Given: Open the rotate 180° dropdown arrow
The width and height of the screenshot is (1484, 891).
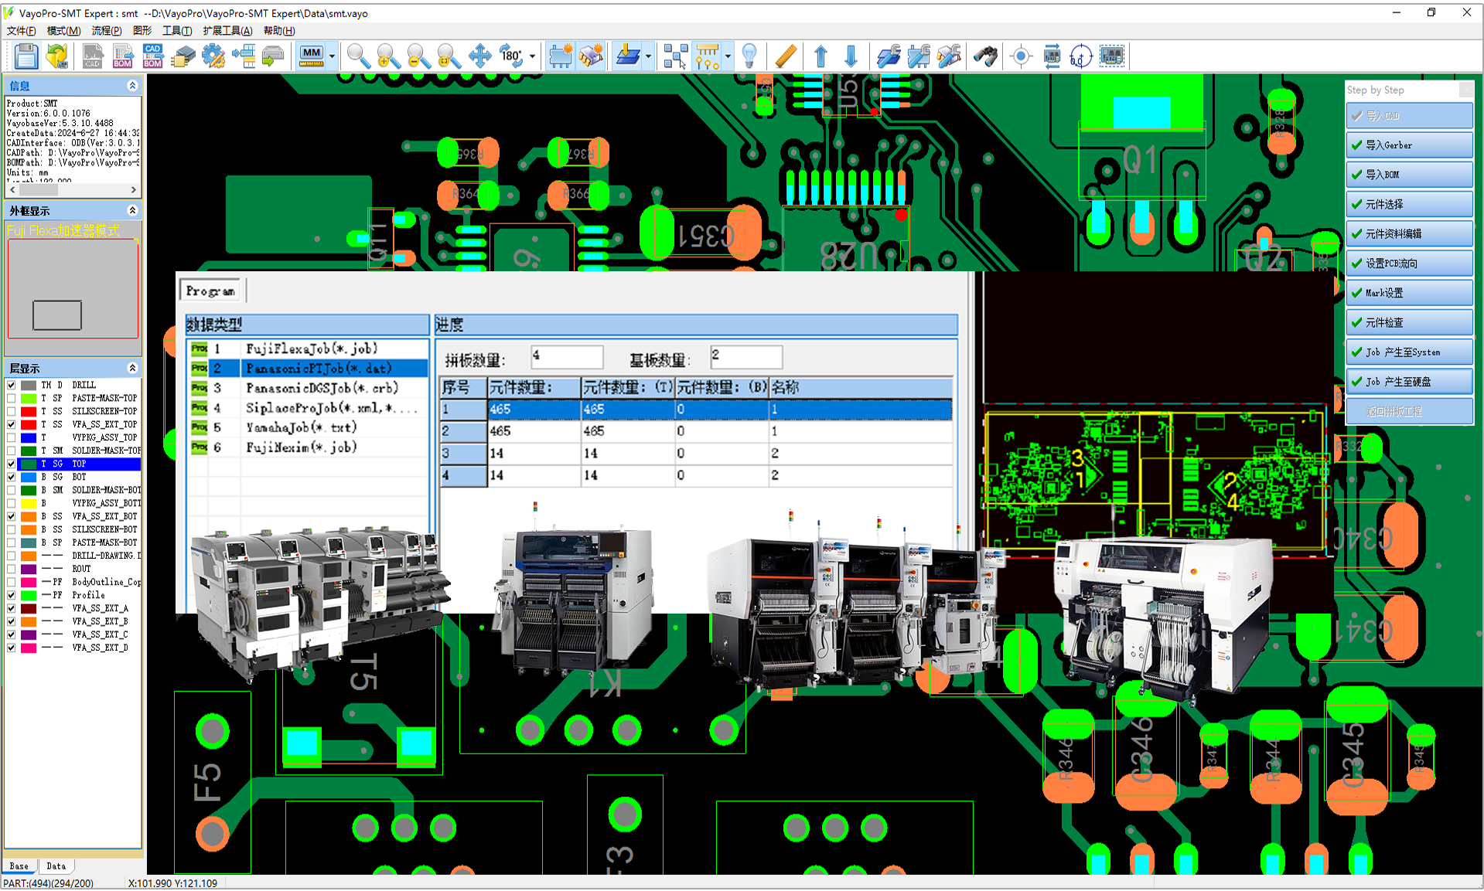Looking at the screenshot, I should [532, 56].
